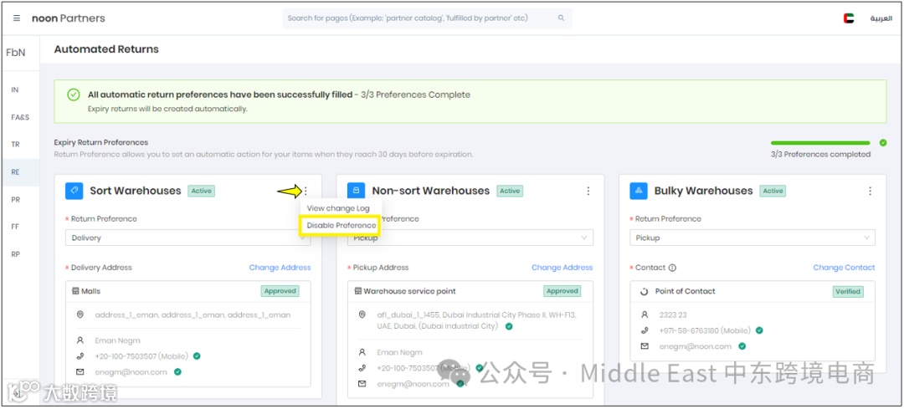
Task: Click the Verified badge
Action: click(x=847, y=291)
